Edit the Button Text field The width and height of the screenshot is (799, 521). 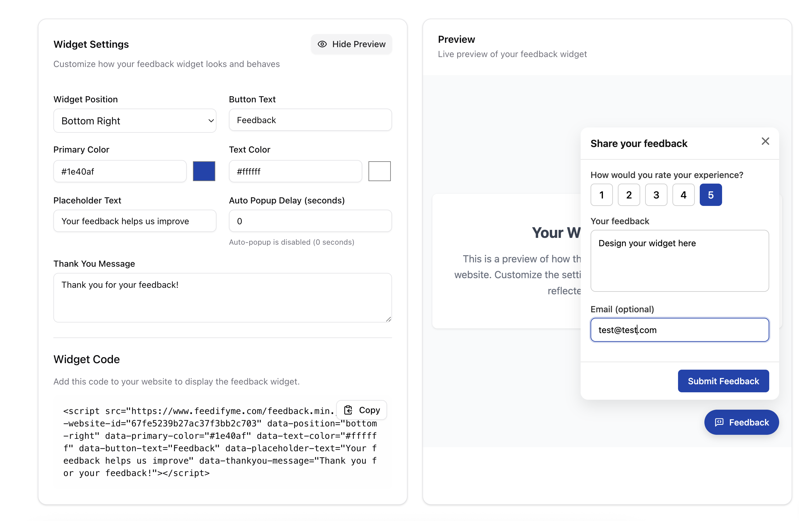pos(310,120)
